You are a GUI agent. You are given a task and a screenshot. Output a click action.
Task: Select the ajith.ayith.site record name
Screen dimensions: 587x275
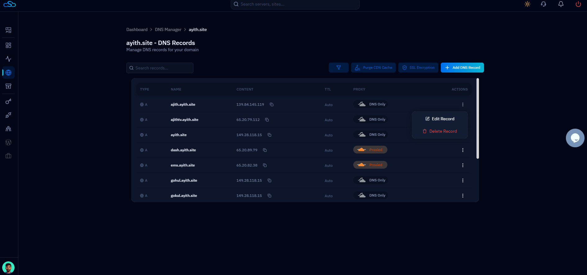(x=183, y=104)
